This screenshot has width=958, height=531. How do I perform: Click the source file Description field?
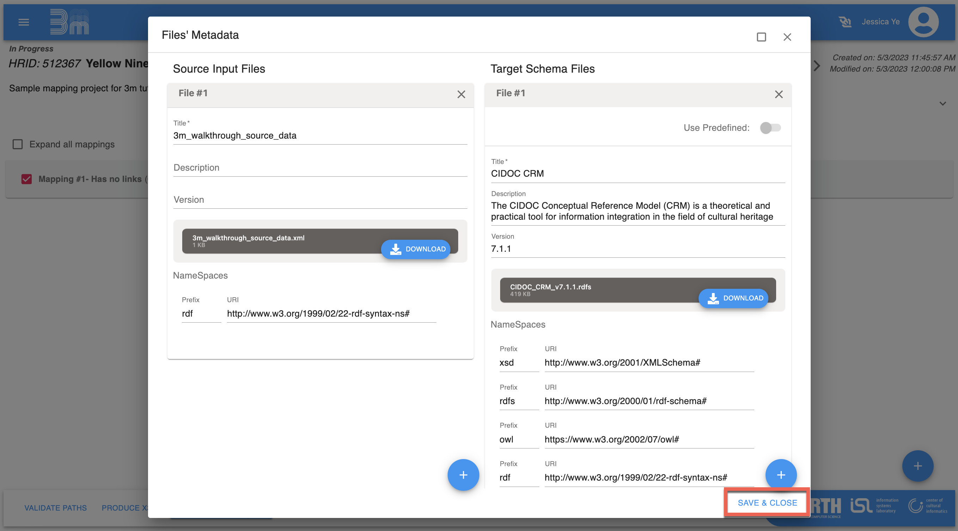click(320, 168)
